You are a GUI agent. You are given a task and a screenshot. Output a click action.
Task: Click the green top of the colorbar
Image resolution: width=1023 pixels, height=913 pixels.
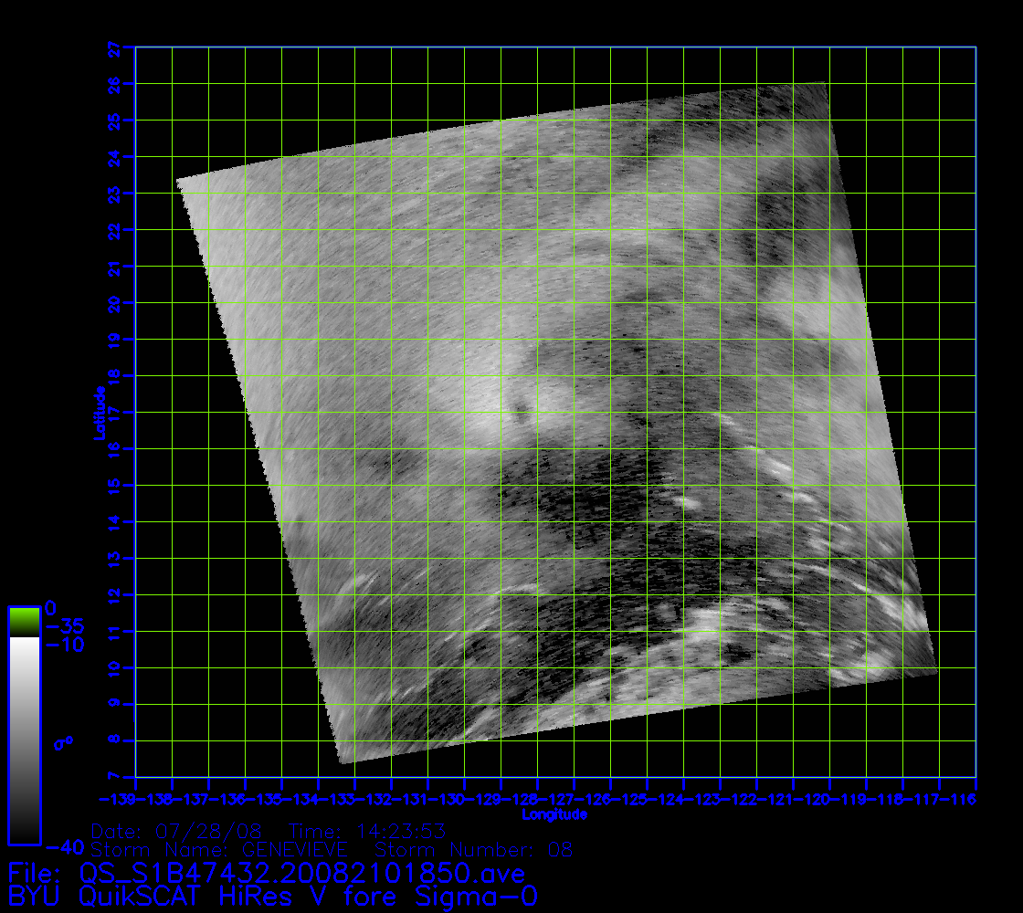(x=24, y=621)
